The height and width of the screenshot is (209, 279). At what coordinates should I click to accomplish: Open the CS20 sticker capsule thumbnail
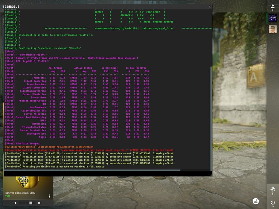coord(28,183)
